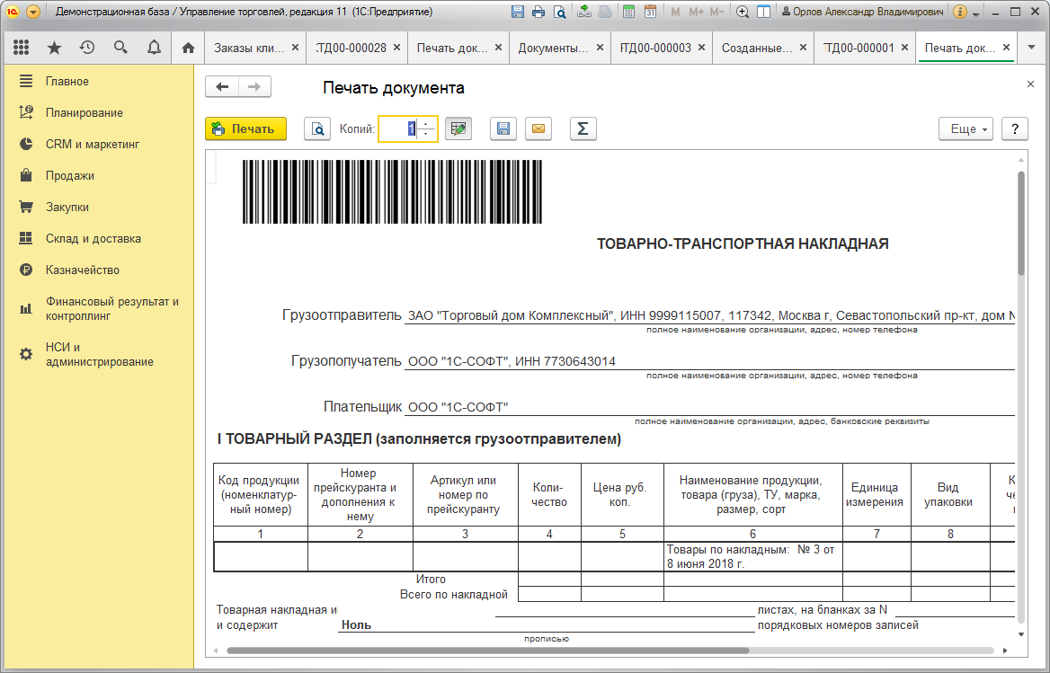
Task: Open the sections menu grid icon
Action: click(21, 48)
